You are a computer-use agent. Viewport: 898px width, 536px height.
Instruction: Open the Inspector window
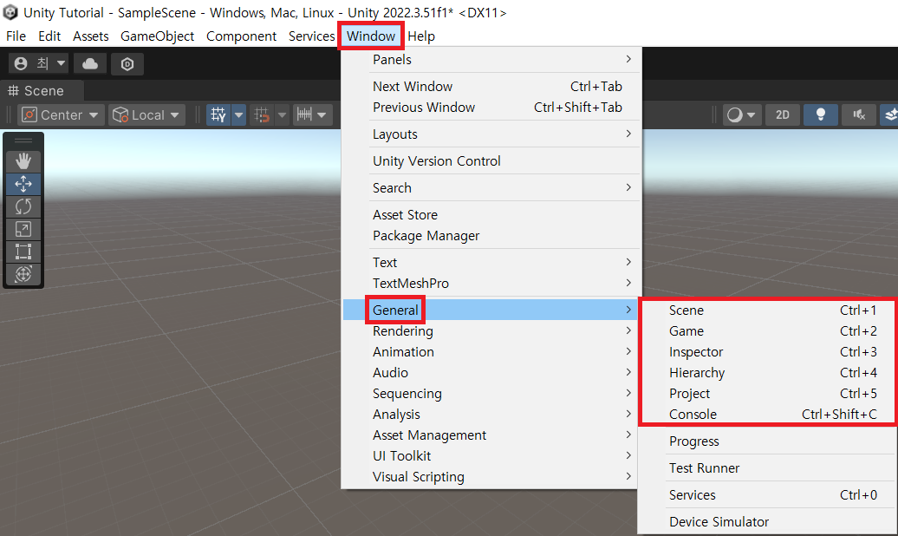[768, 352]
